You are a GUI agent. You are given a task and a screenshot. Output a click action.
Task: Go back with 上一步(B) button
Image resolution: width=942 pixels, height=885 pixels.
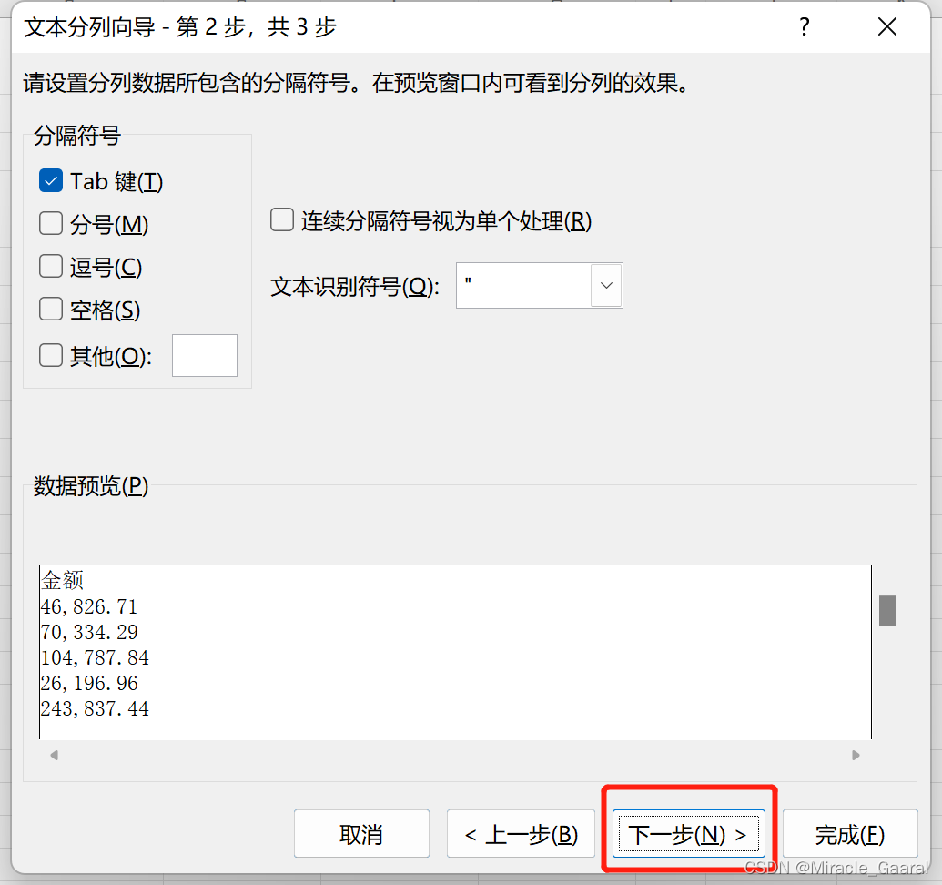click(x=521, y=833)
